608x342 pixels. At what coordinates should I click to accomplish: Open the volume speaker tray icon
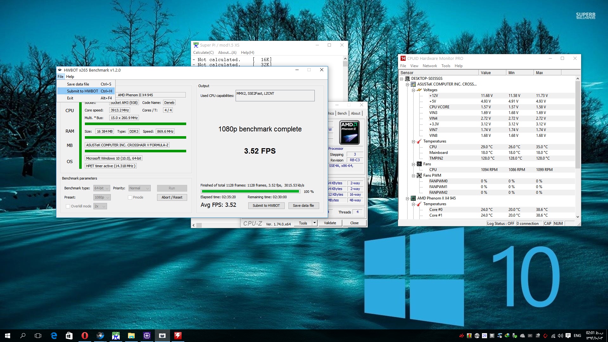[560, 336]
